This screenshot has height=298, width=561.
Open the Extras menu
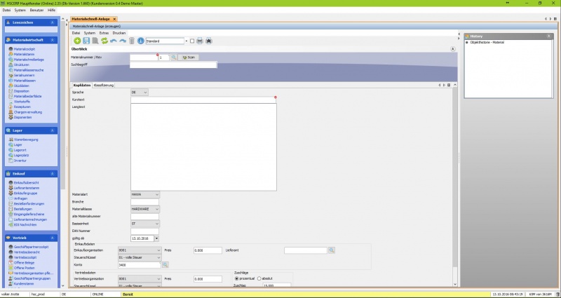(104, 33)
